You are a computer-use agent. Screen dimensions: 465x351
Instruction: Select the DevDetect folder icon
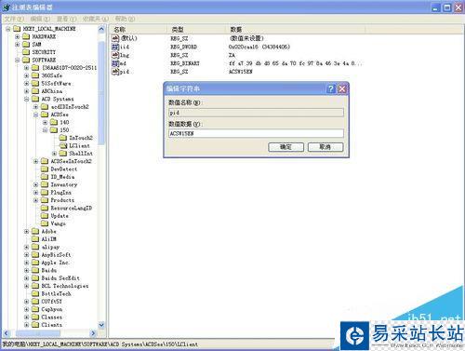pyautogui.click(x=45, y=169)
